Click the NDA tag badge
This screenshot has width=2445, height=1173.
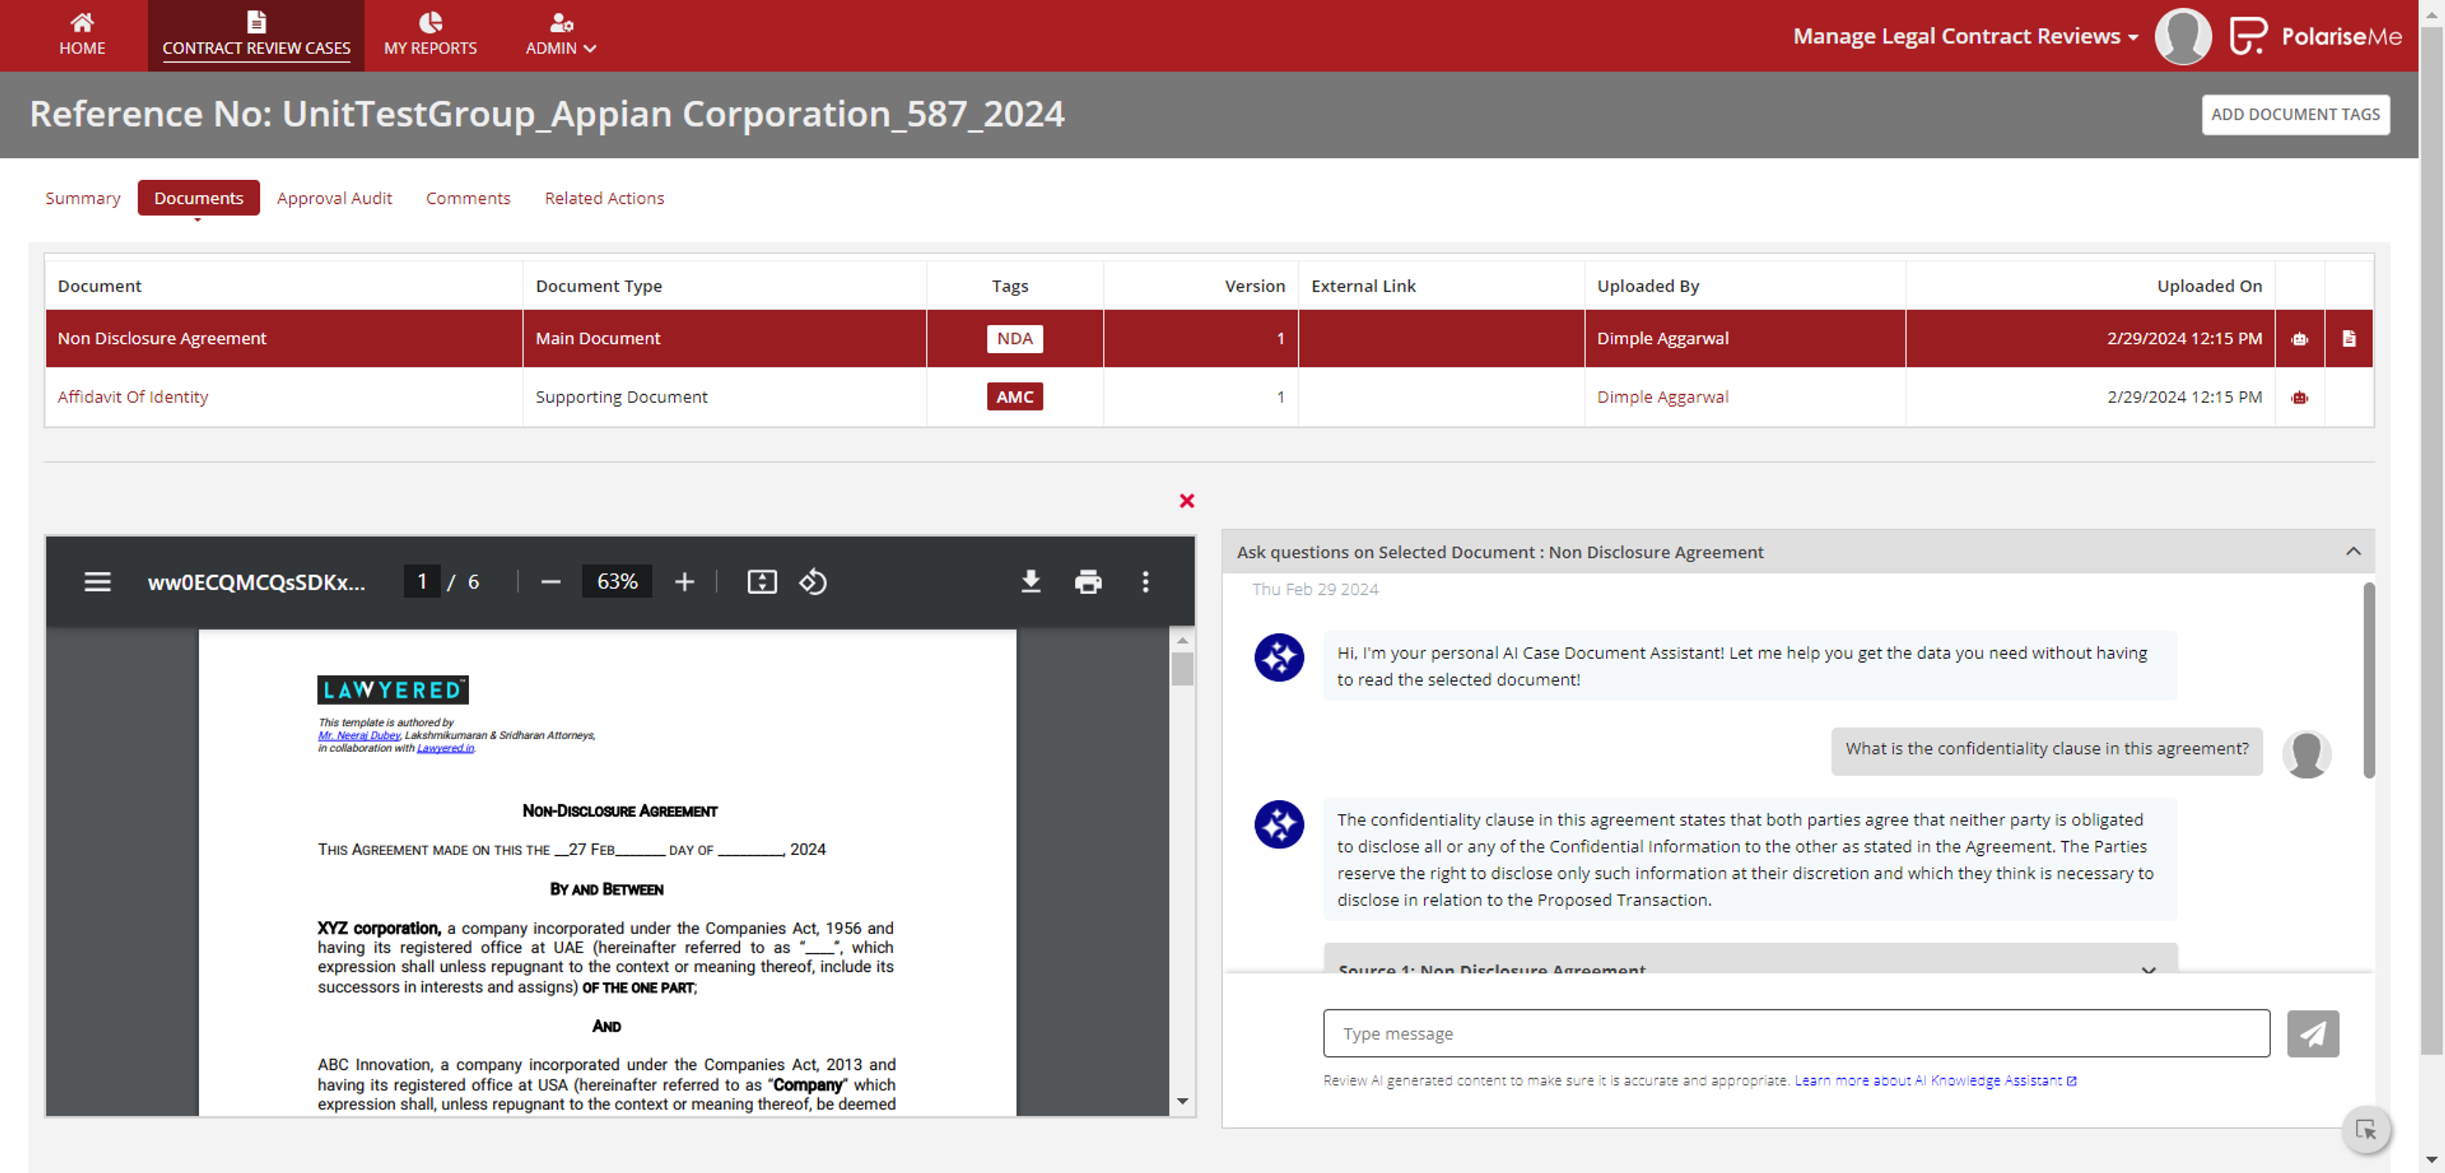click(1014, 338)
